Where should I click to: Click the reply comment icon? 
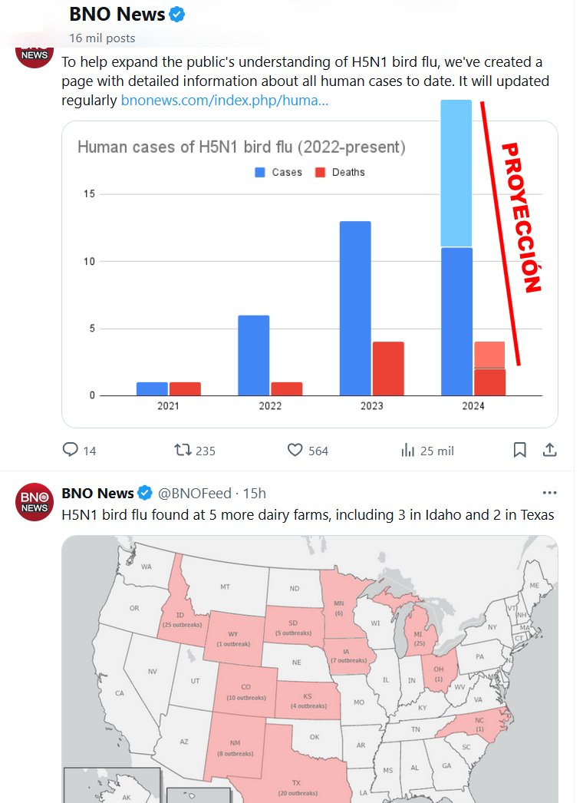pos(70,450)
